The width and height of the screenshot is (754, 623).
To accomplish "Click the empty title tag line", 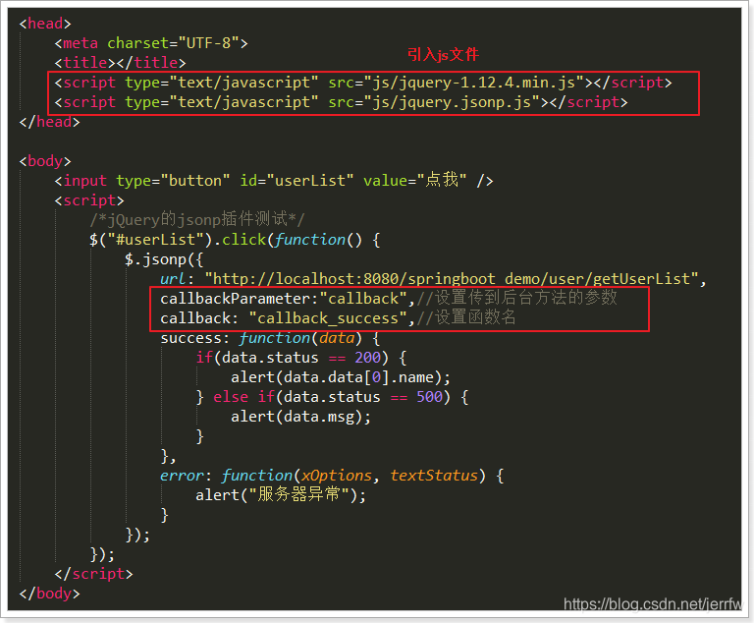I will tap(120, 63).
